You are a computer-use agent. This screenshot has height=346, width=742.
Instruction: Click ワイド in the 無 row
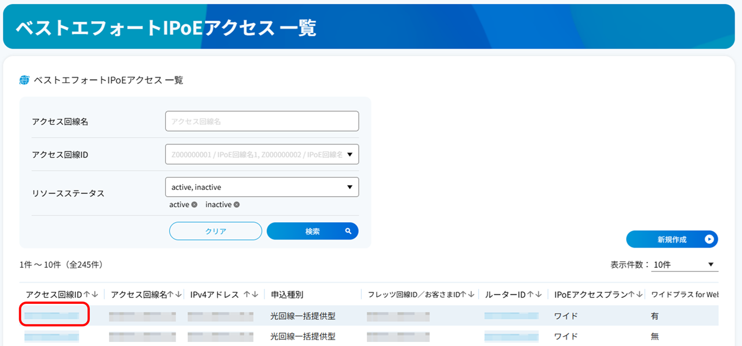566,336
